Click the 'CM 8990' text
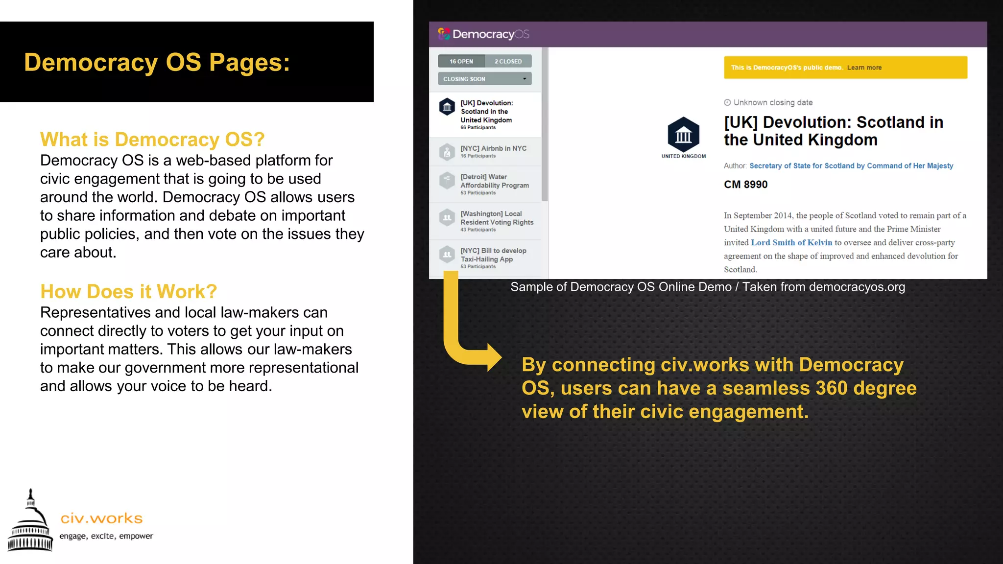This screenshot has width=1003, height=564. 745,185
